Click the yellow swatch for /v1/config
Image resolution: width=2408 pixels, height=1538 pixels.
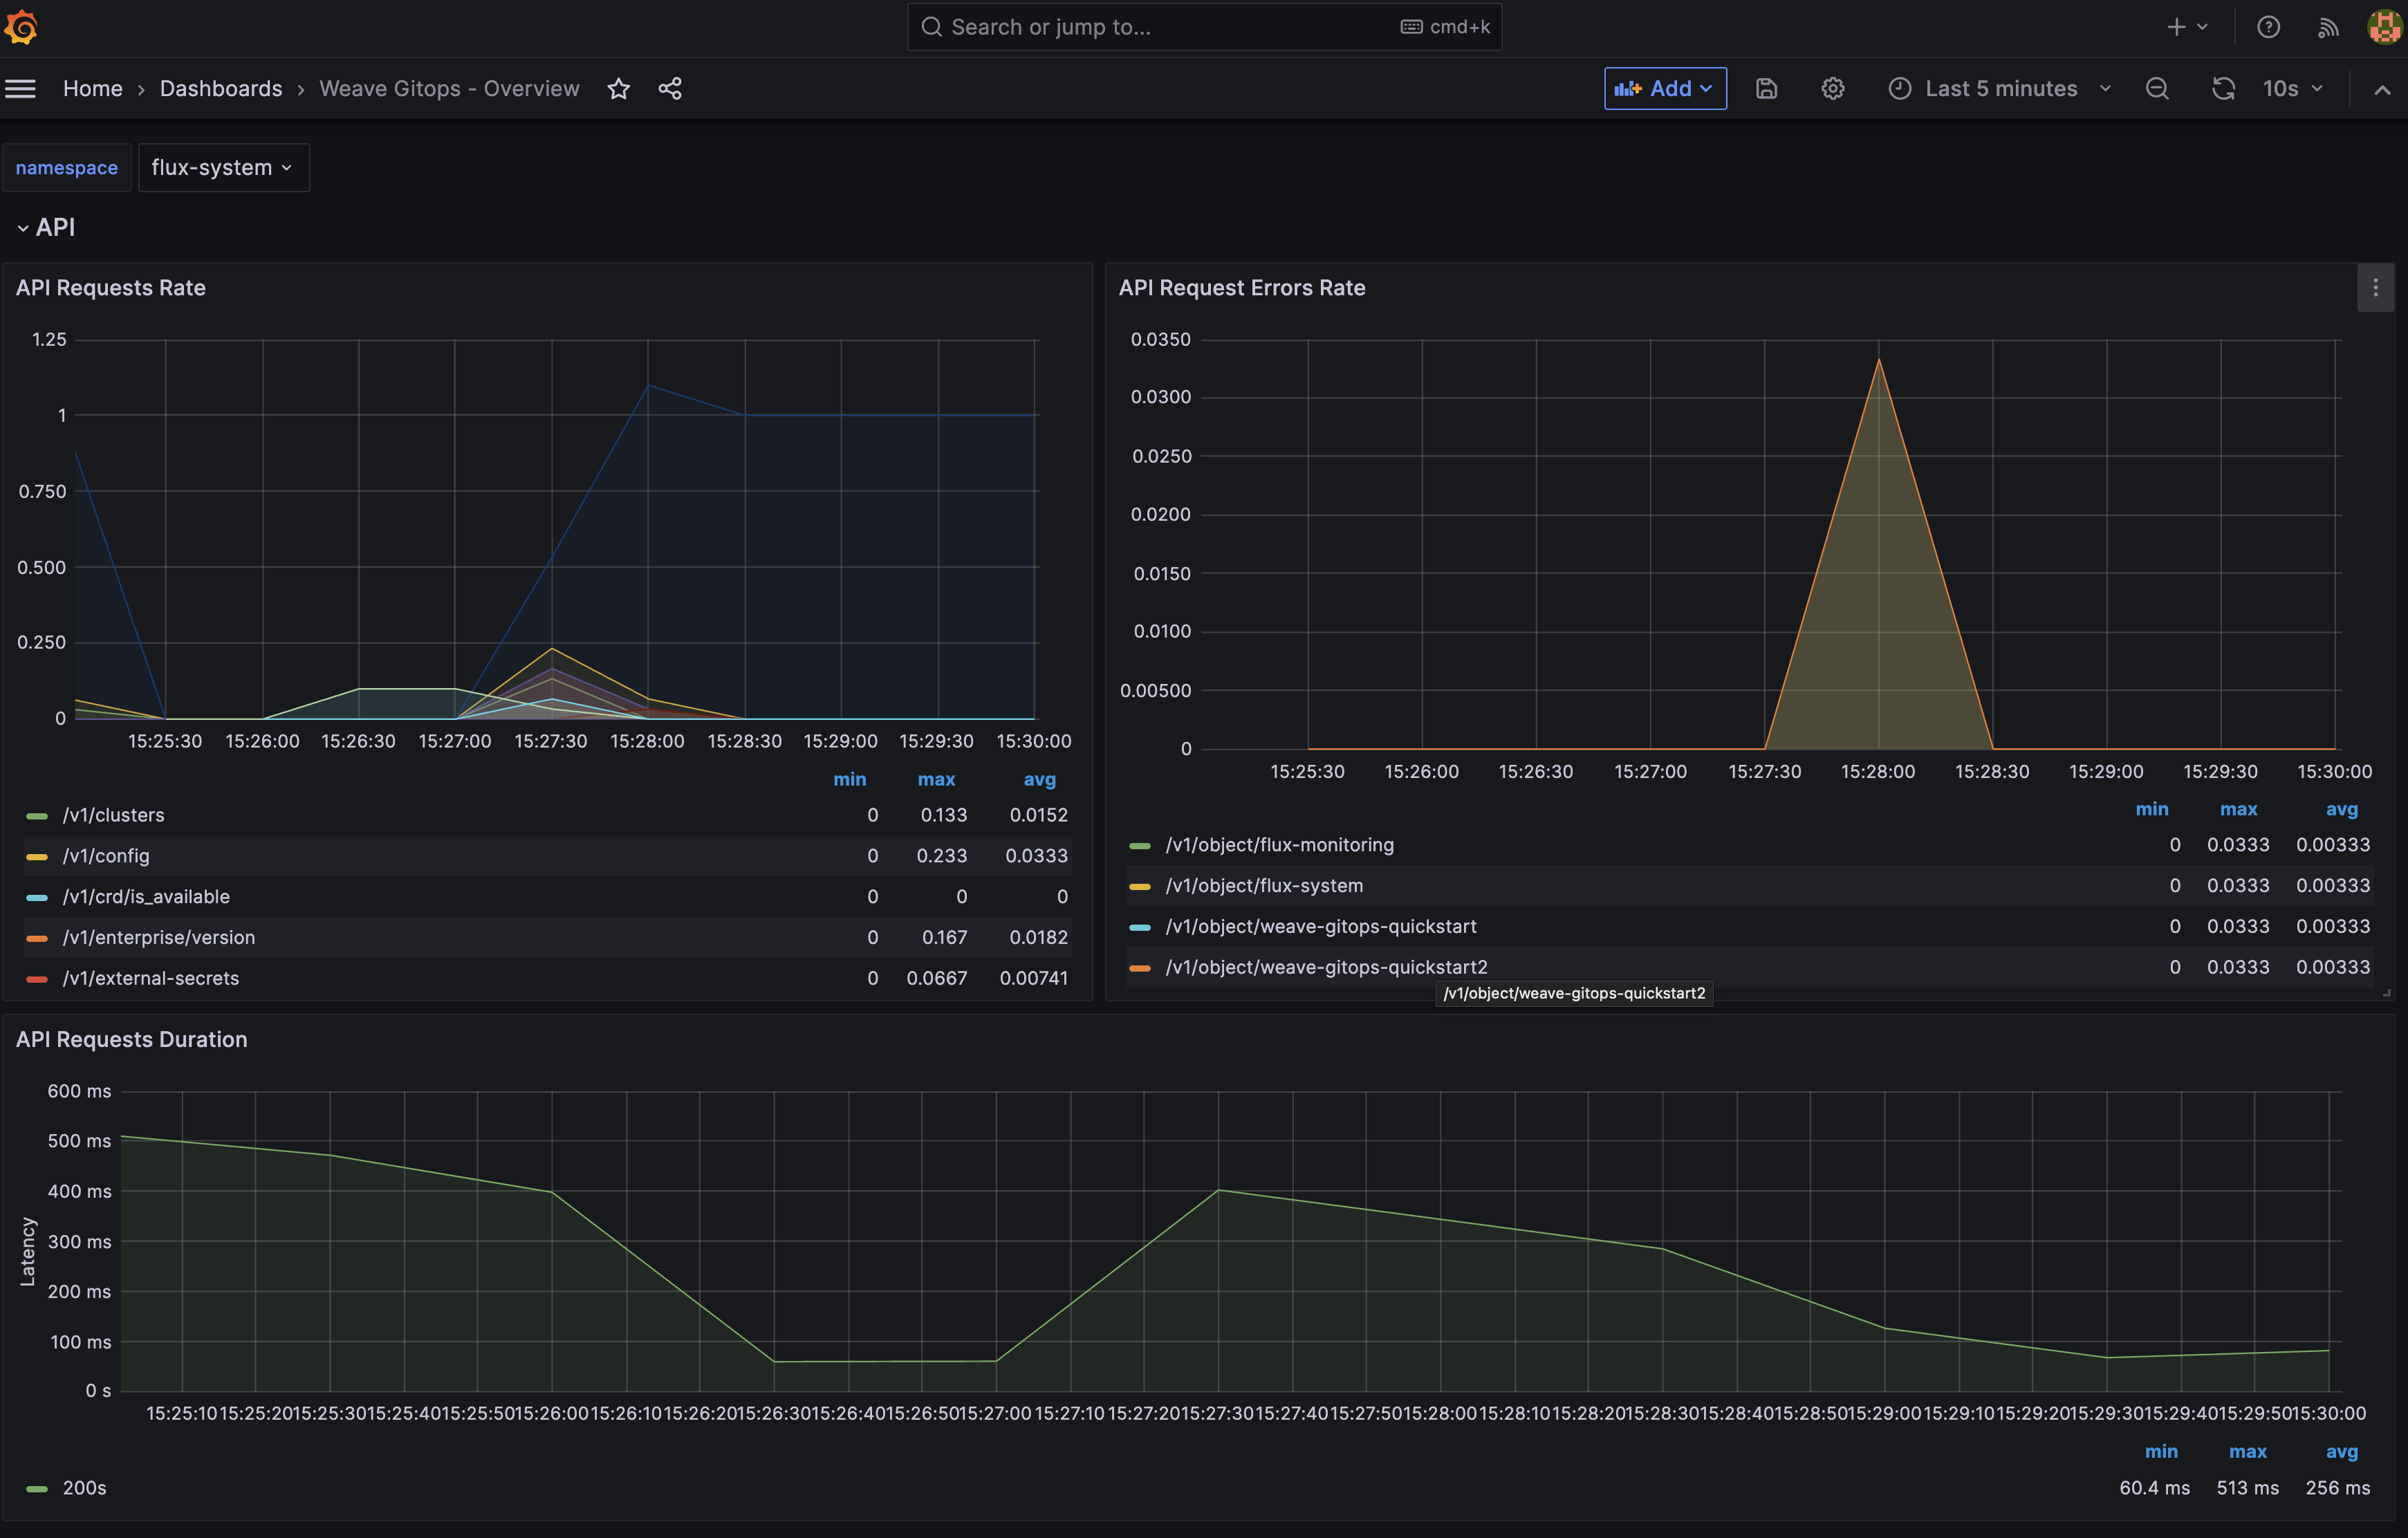pyautogui.click(x=37, y=857)
